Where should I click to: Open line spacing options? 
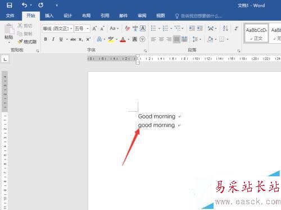[x=197, y=39]
